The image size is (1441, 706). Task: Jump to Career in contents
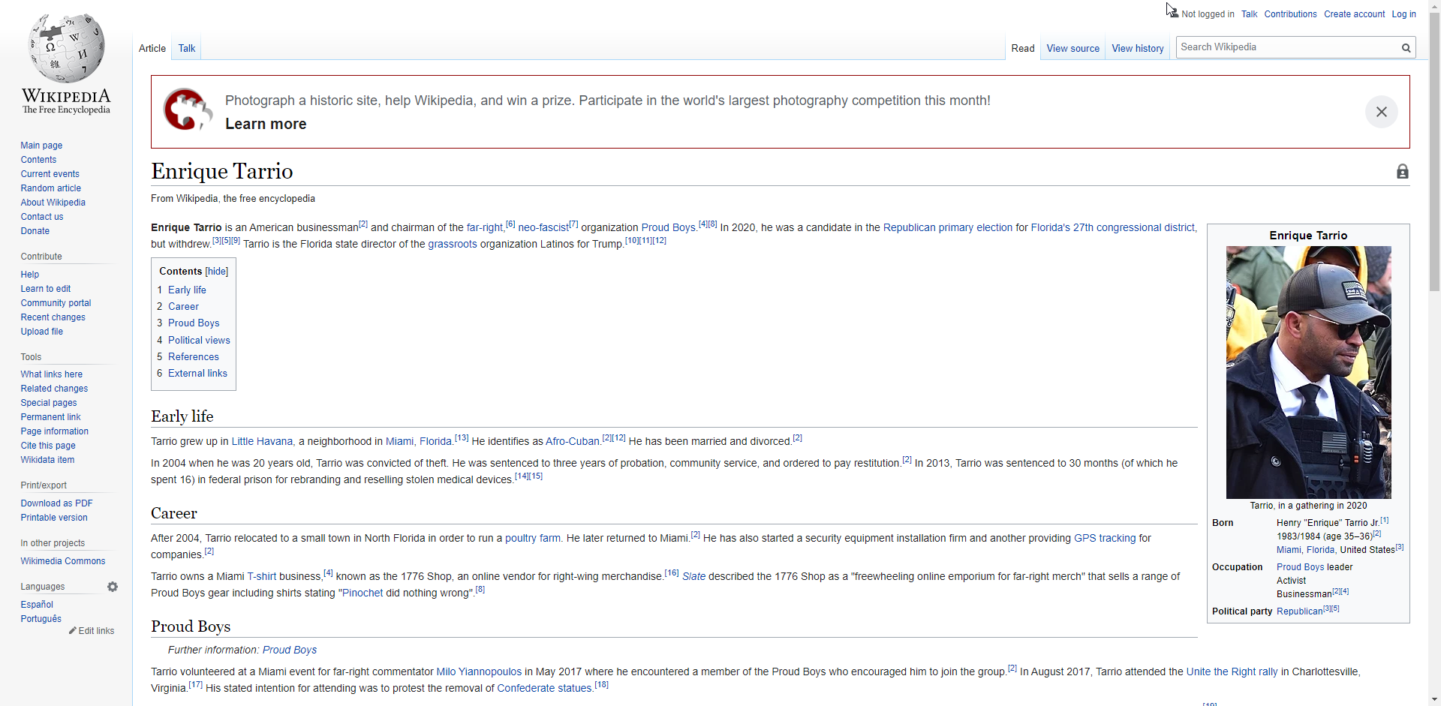coord(183,307)
